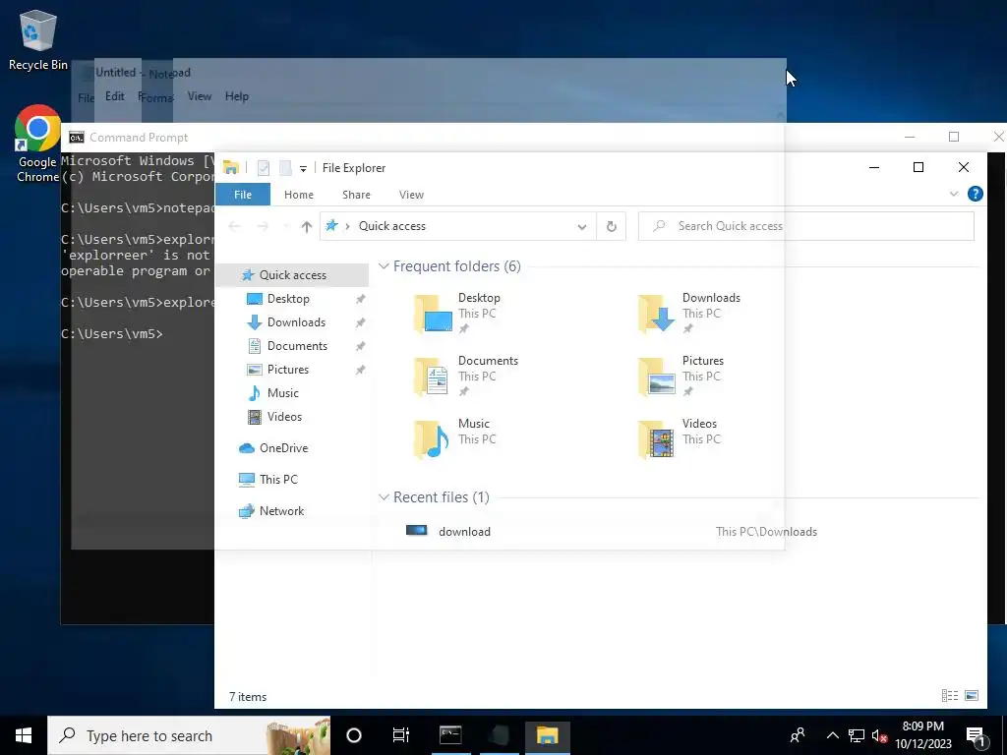Screen dimensions: 1007x755
Task: Open the network status tray icon
Action: tap(857, 735)
